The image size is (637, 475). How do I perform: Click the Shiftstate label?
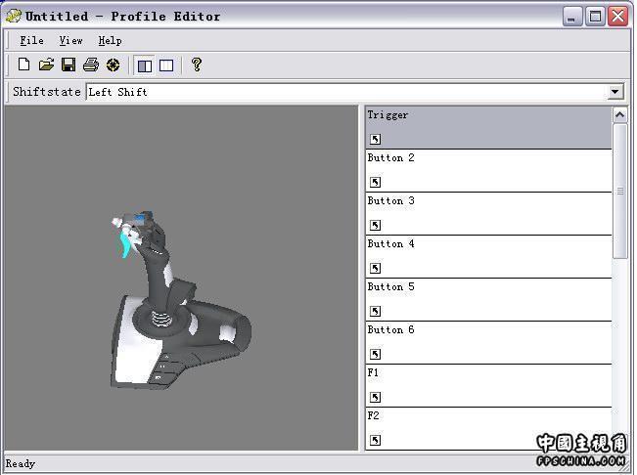[47, 92]
